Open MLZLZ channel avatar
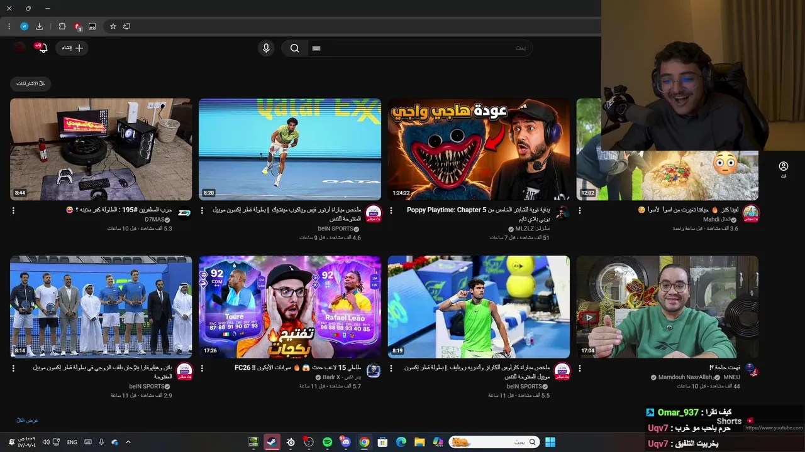 click(562, 213)
